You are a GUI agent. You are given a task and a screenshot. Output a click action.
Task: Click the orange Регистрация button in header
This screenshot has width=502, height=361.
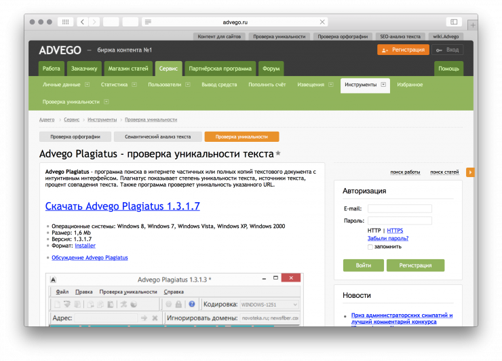(403, 50)
